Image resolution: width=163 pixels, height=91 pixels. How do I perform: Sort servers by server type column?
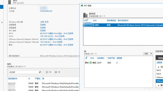click(111, 20)
